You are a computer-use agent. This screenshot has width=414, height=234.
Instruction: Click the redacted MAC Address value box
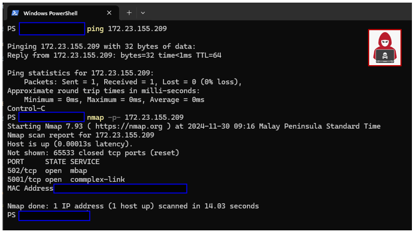coord(120,189)
